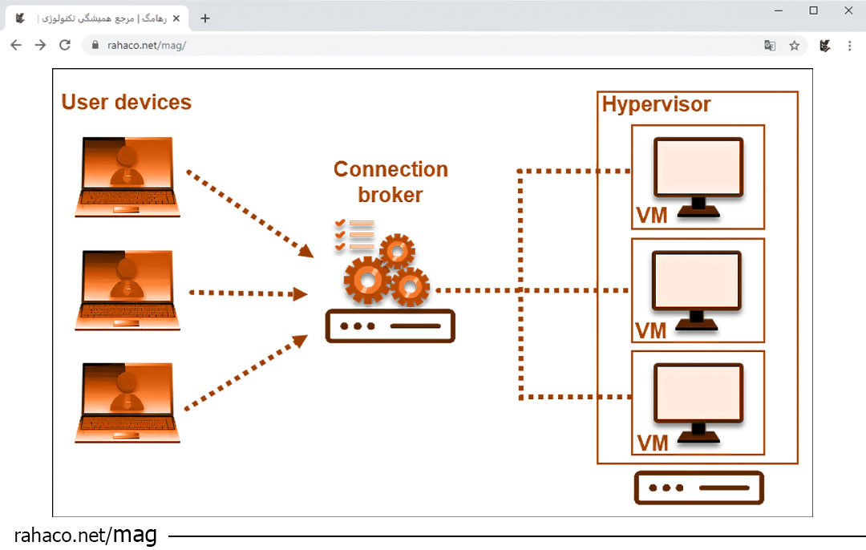This screenshot has height=550, width=866.
Task: Close the rahaco browser tab
Action: pos(176,18)
